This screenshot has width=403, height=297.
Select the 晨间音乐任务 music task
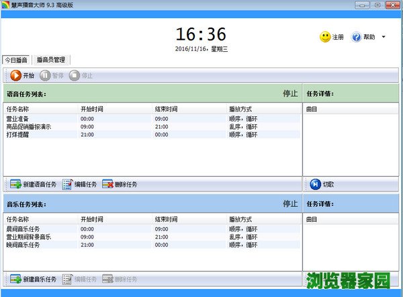point(23,229)
